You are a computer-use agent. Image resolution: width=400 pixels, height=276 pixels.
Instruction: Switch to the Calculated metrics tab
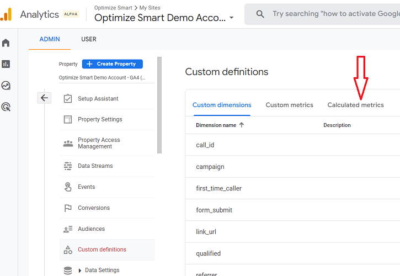point(355,105)
